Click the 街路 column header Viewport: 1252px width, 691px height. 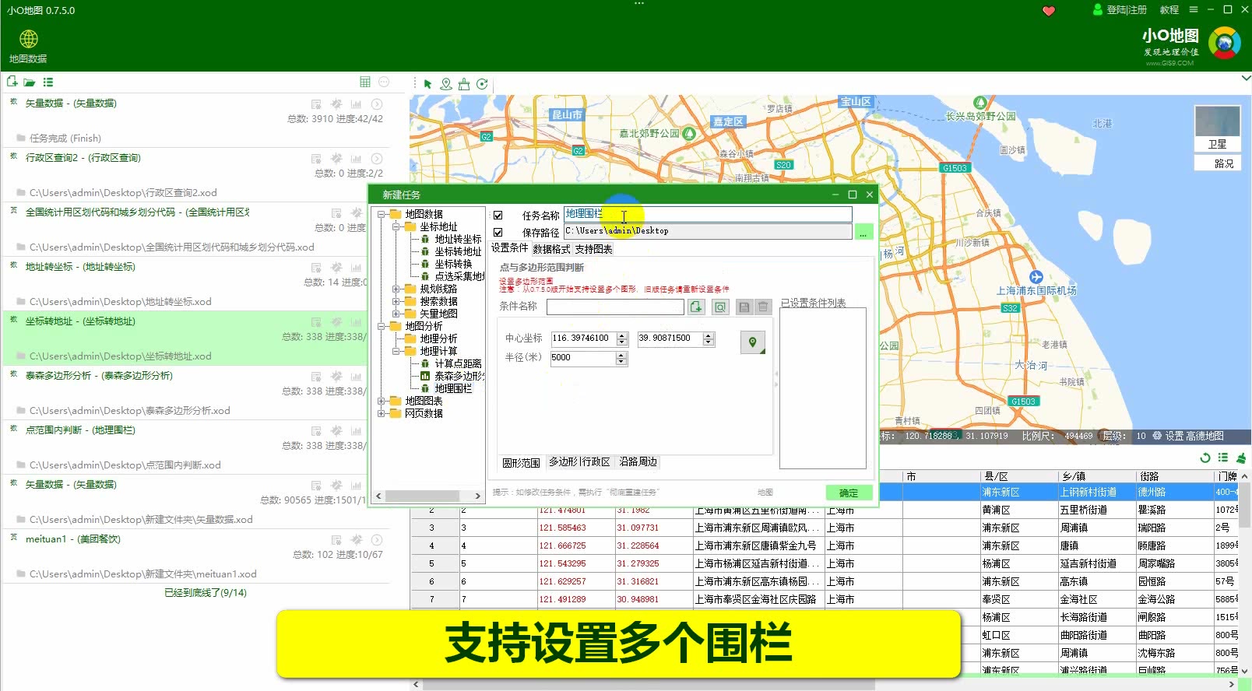pos(1174,476)
